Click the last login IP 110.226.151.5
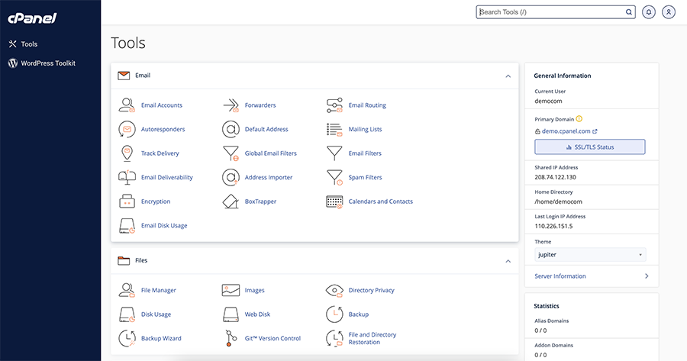Screen dimensions: 687x361 pyautogui.click(x=553, y=226)
